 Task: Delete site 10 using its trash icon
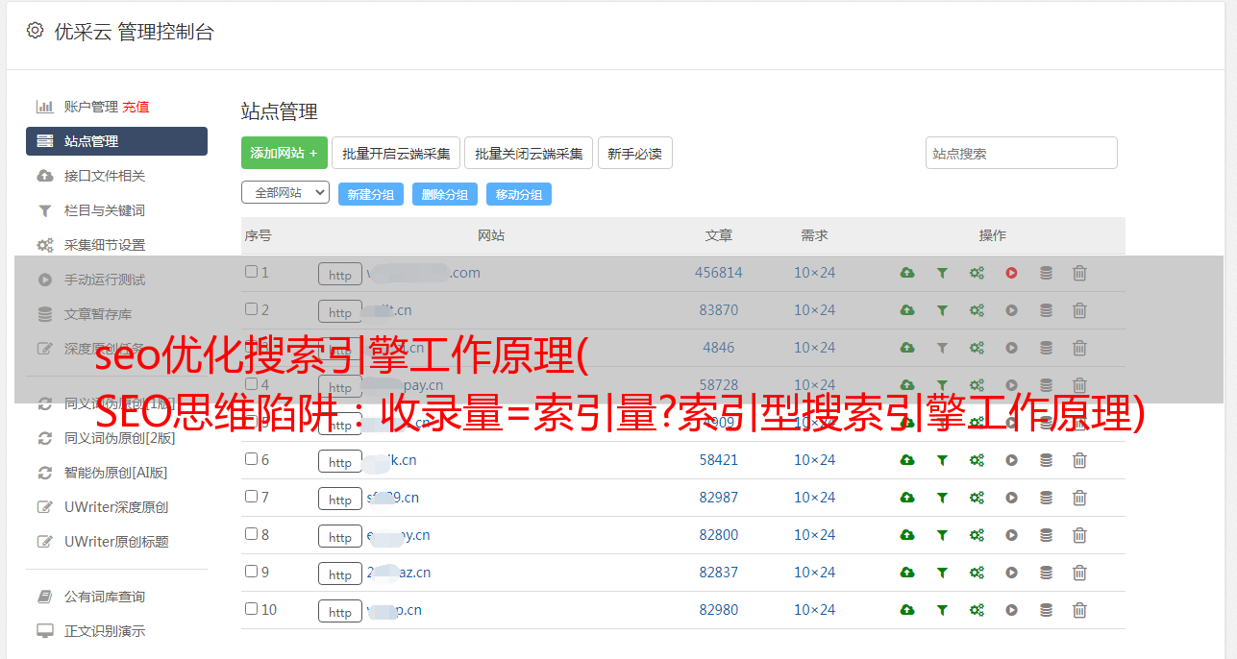[x=1079, y=610]
